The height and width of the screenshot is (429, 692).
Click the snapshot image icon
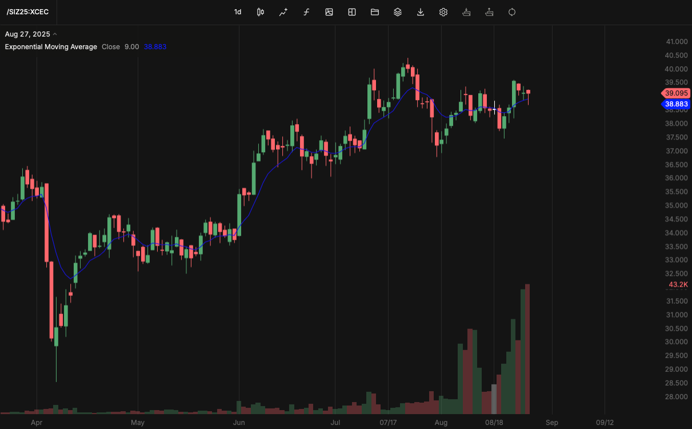329,12
